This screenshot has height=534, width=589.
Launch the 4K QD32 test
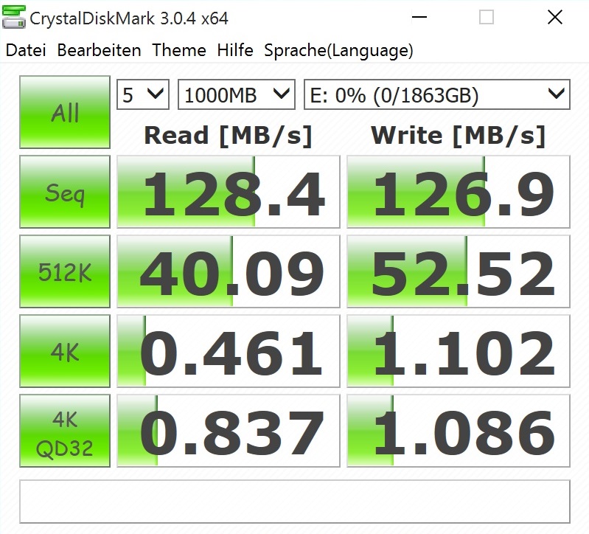pyautogui.click(x=65, y=431)
